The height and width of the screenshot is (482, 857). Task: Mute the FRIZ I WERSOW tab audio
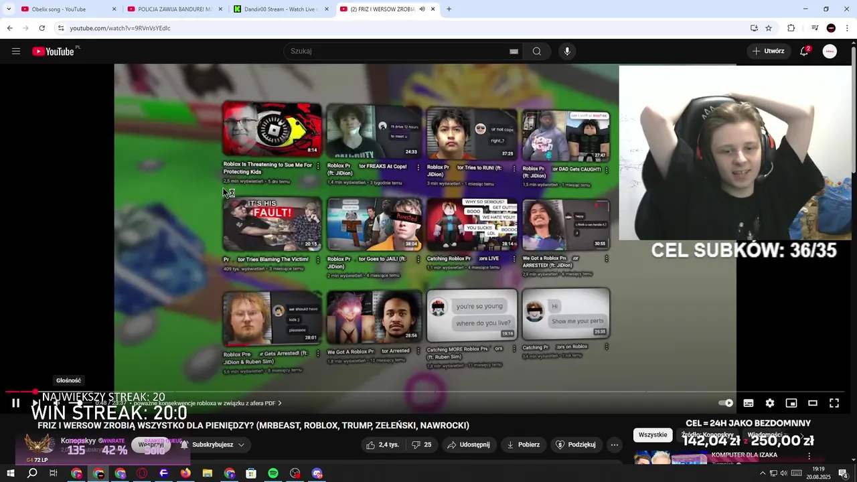tap(422, 9)
